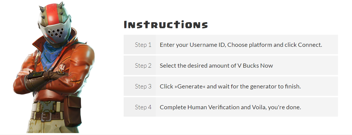This screenshot has width=352, height=135.
Task: Select the Step 4 label
Action: pos(143,107)
